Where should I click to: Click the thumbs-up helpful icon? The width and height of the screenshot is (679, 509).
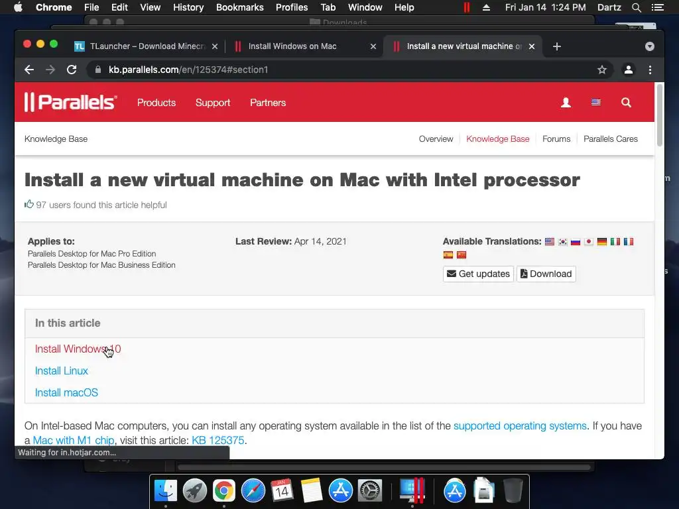pyautogui.click(x=29, y=204)
